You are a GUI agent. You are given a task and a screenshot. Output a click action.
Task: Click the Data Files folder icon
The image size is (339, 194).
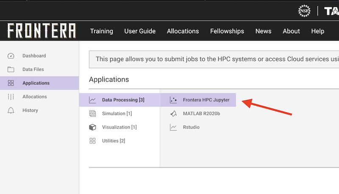tap(11, 69)
